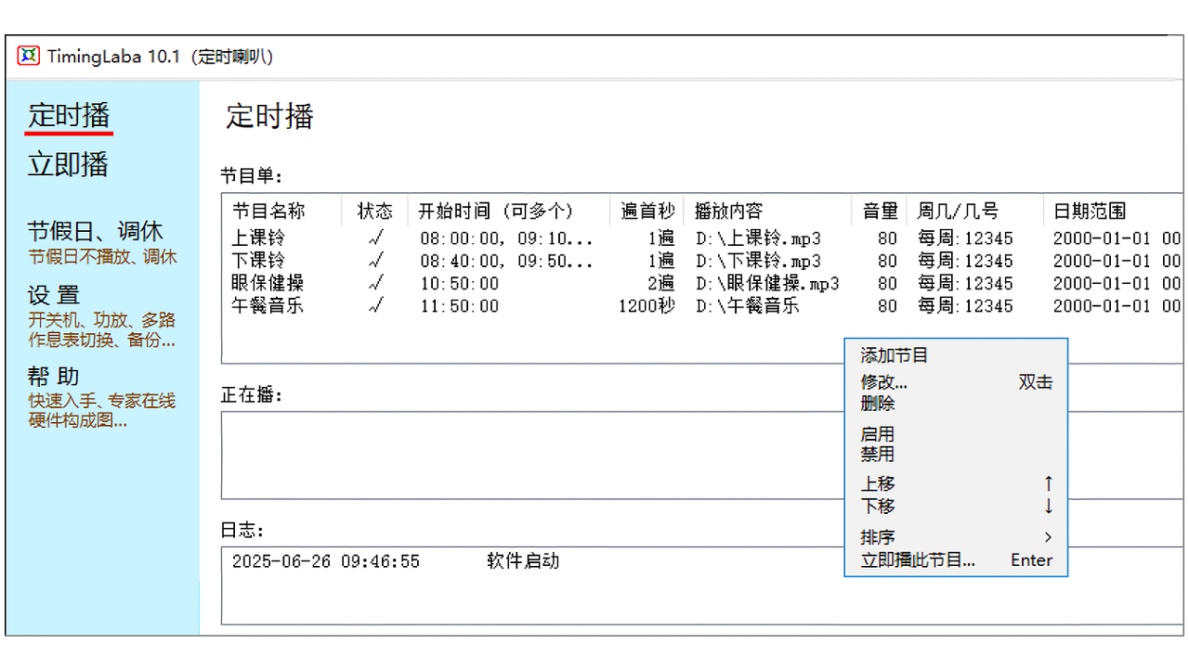Move the program up with 上移
Screen dimensions: 1189x668
coord(879,483)
